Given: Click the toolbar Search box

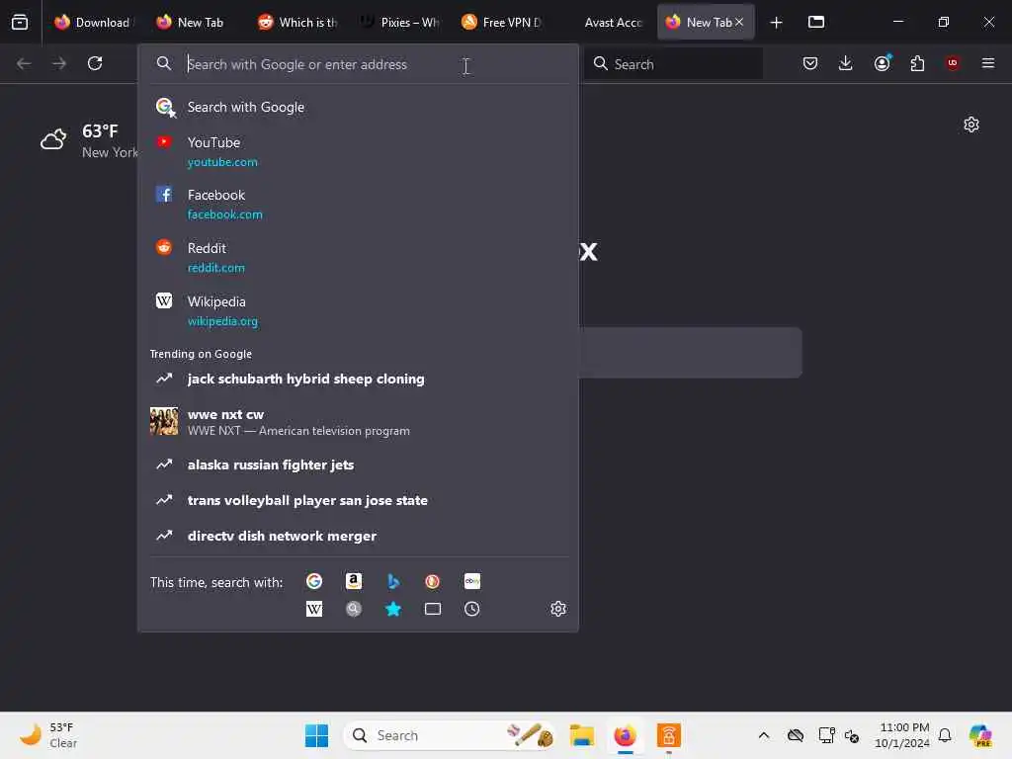Looking at the screenshot, I should pyautogui.click(x=674, y=64).
